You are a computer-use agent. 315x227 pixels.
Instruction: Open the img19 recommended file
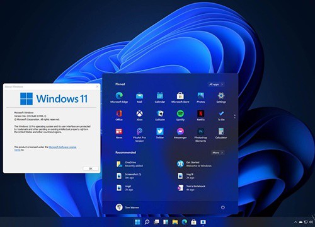pyautogui.click(x=186, y=176)
